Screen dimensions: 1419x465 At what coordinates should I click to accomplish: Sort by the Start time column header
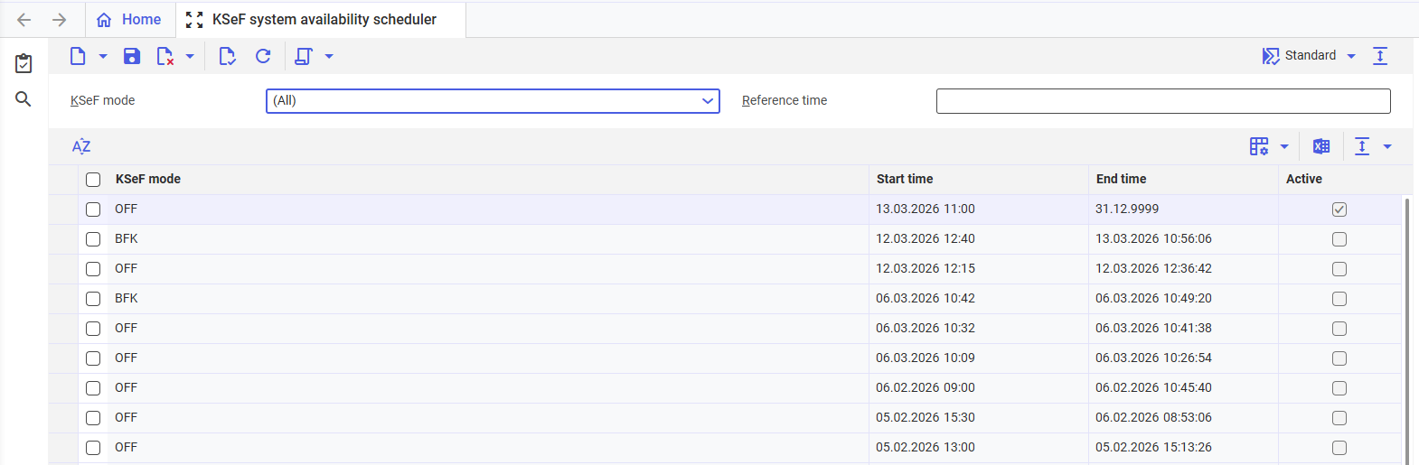coord(905,179)
